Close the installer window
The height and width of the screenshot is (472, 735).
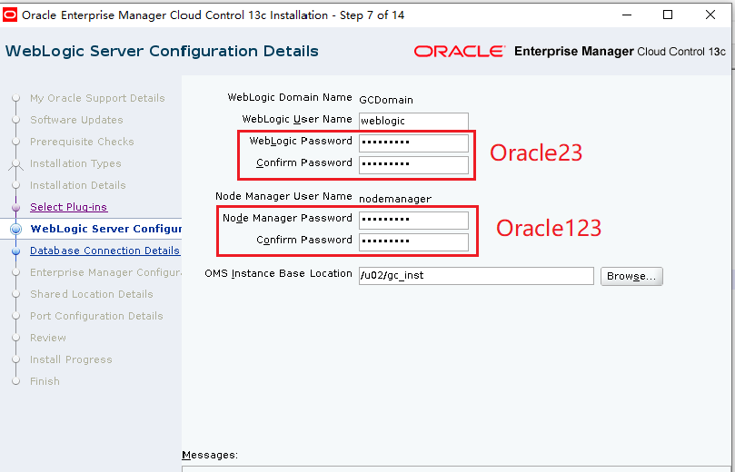click(710, 15)
